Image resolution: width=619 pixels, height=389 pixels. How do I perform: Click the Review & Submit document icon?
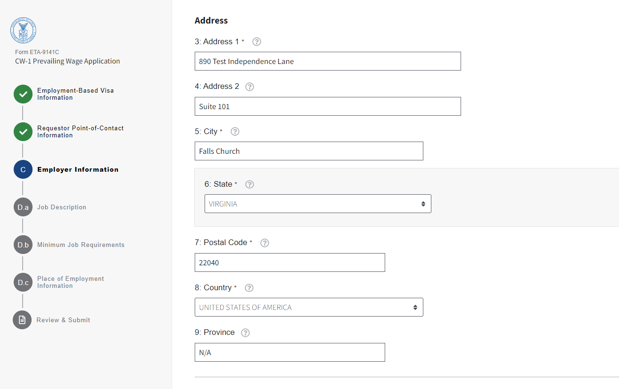pyautogui.click(x=22, y=320)
